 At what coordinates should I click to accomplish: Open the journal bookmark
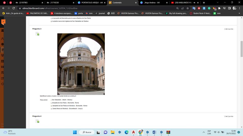100,13
